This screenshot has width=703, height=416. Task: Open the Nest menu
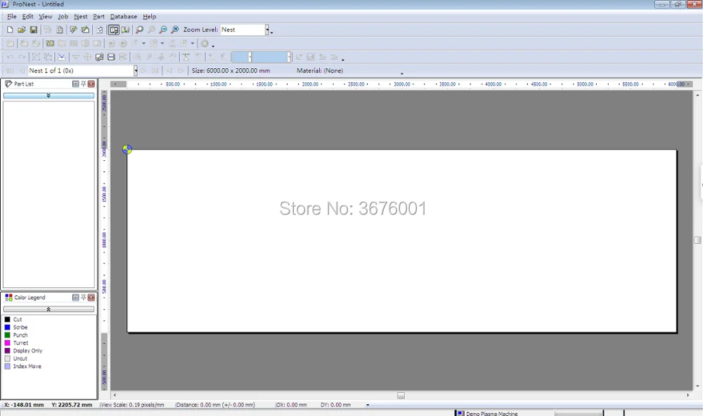pyautogui.click(x=81, y=17)
